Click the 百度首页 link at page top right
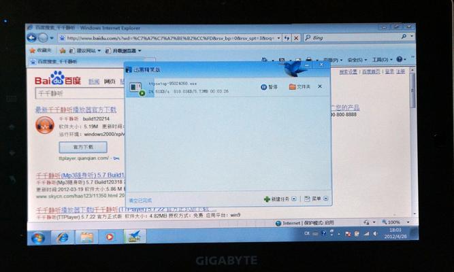The width and height of the screenshot is (454, 272). (371, 71)
